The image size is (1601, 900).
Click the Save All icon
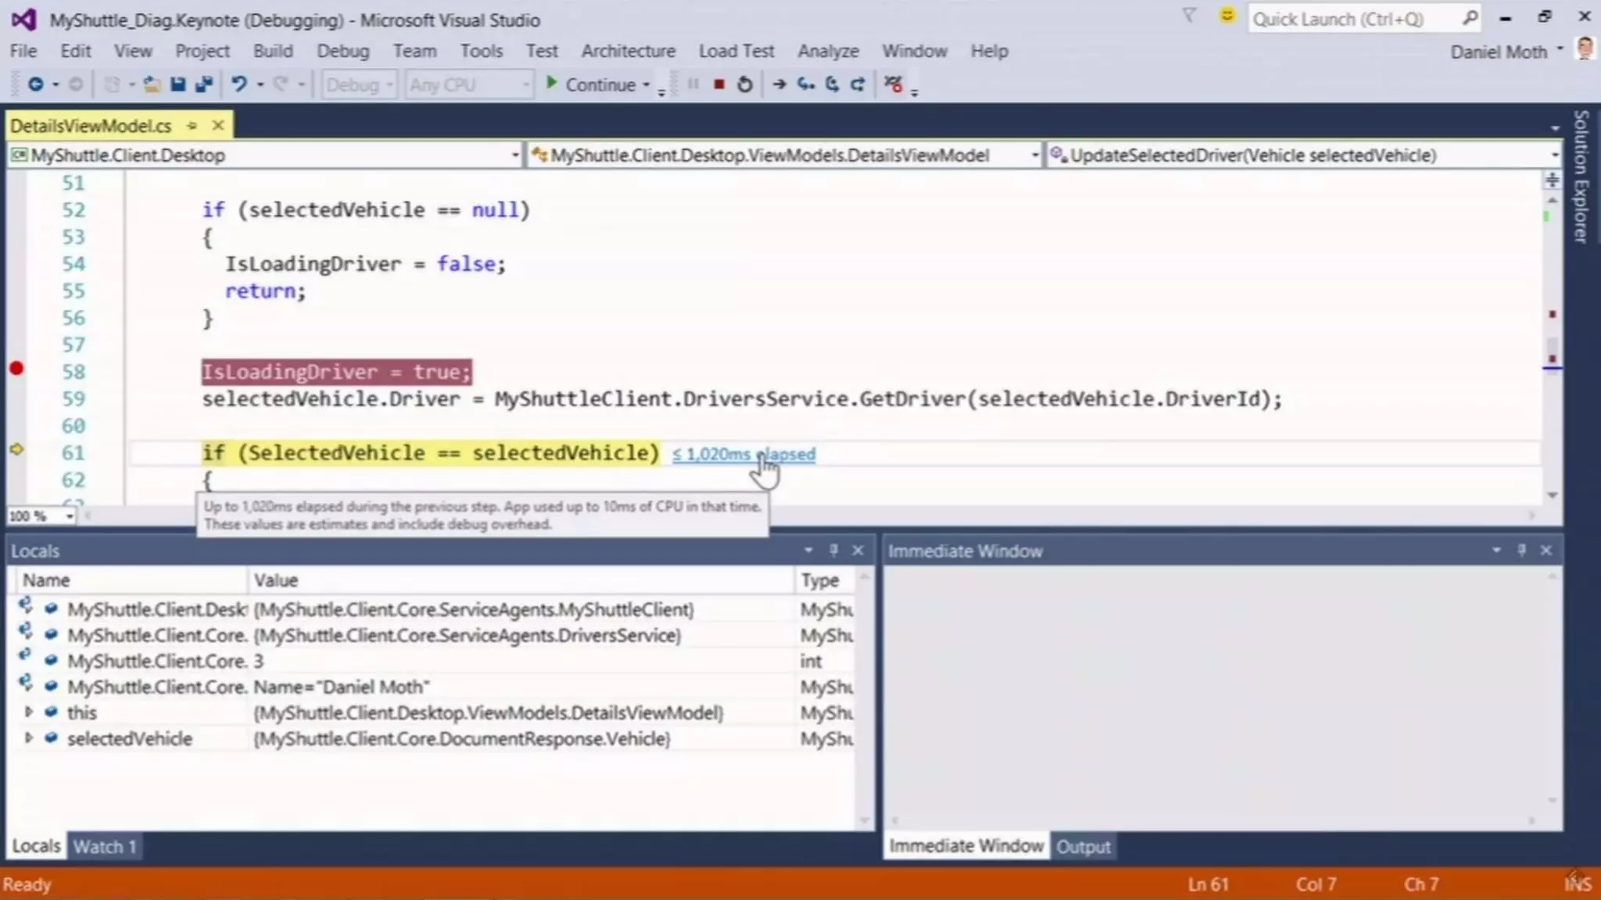click(204, 84)
